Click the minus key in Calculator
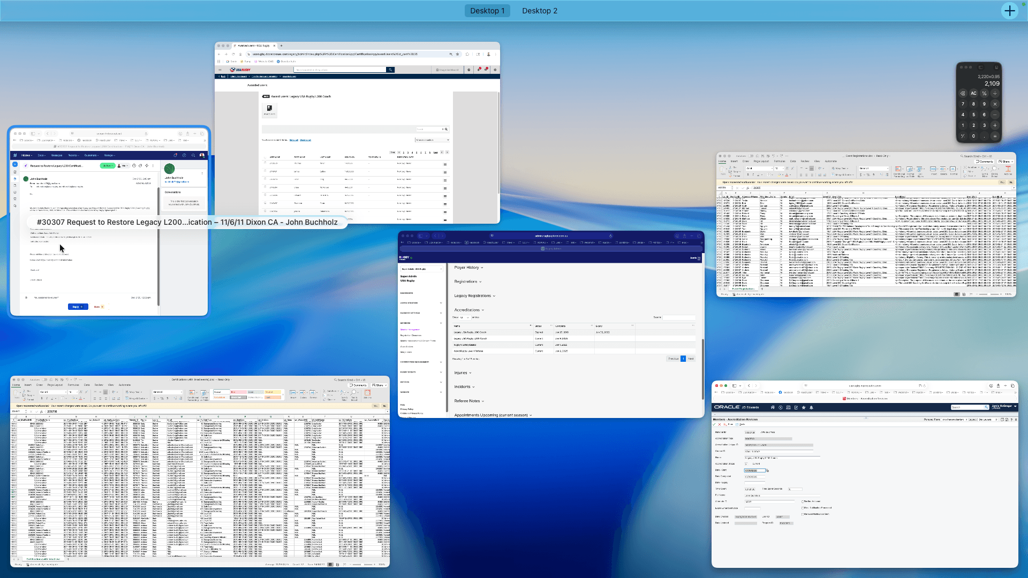The width and height of the screenshot is (1028, 578). [x=995, y=115]
